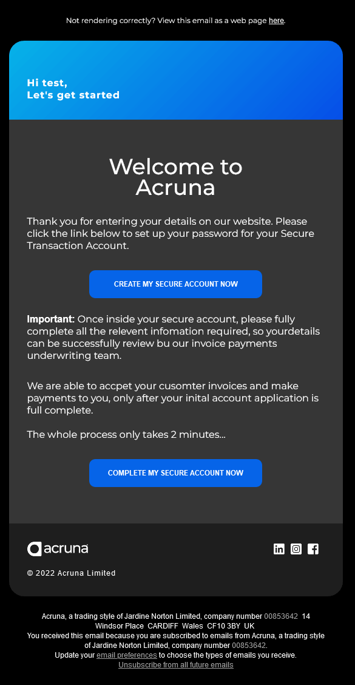This screenshot has height=685, width=355.
Task: Update your email preferences link
Action: (127, 655)
